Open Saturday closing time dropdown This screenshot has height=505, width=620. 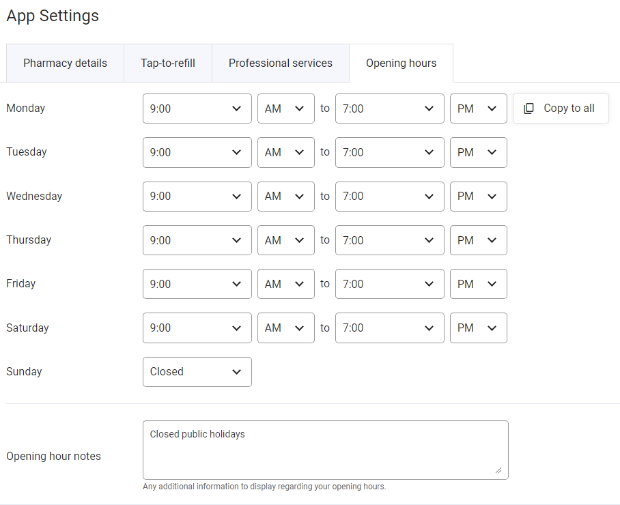point(389,328)
